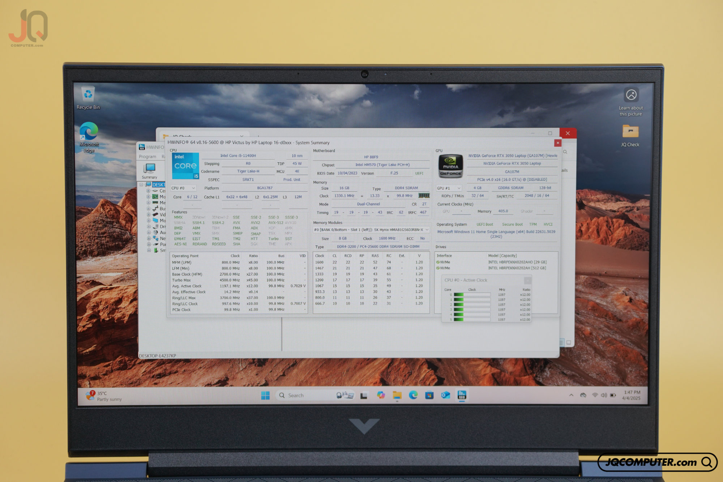
Task: Close the CPU #0 Active Clock panel
Action: coord(527,280)
